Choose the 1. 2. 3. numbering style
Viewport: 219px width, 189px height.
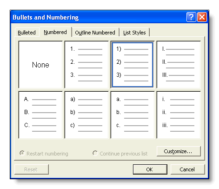(86, 65)
